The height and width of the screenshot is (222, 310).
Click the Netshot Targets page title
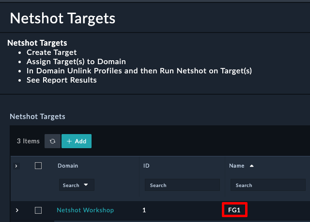click(x=62, y=18)
